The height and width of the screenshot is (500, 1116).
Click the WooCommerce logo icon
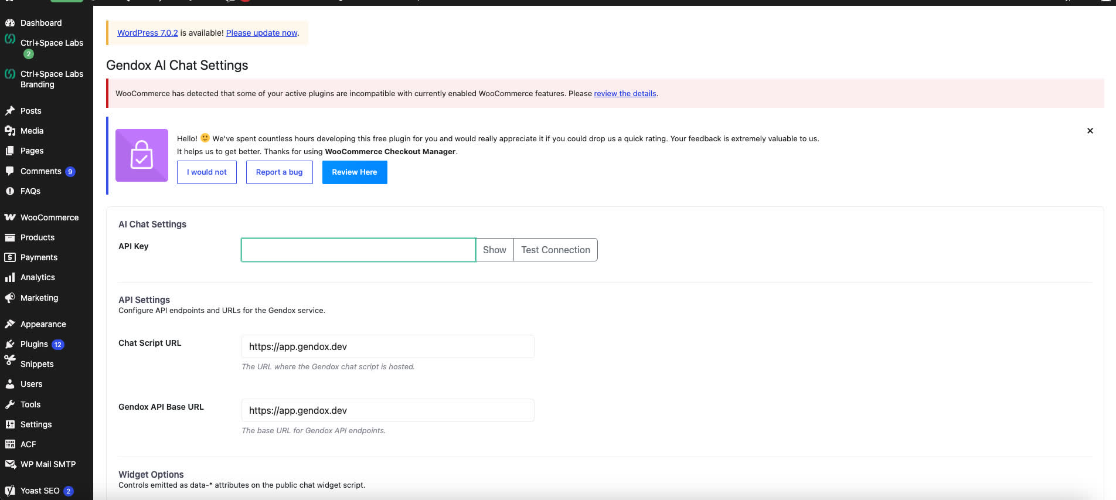[x=10, y=217]
